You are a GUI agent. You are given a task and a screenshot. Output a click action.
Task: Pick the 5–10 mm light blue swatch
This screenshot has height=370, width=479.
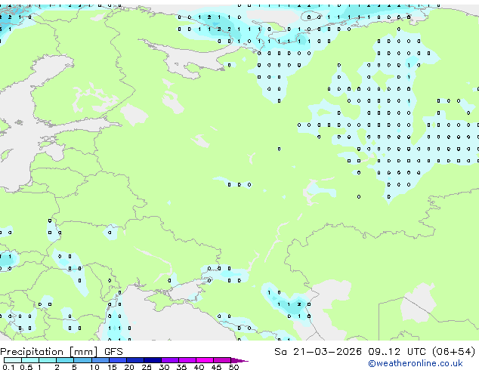point(83,360)
